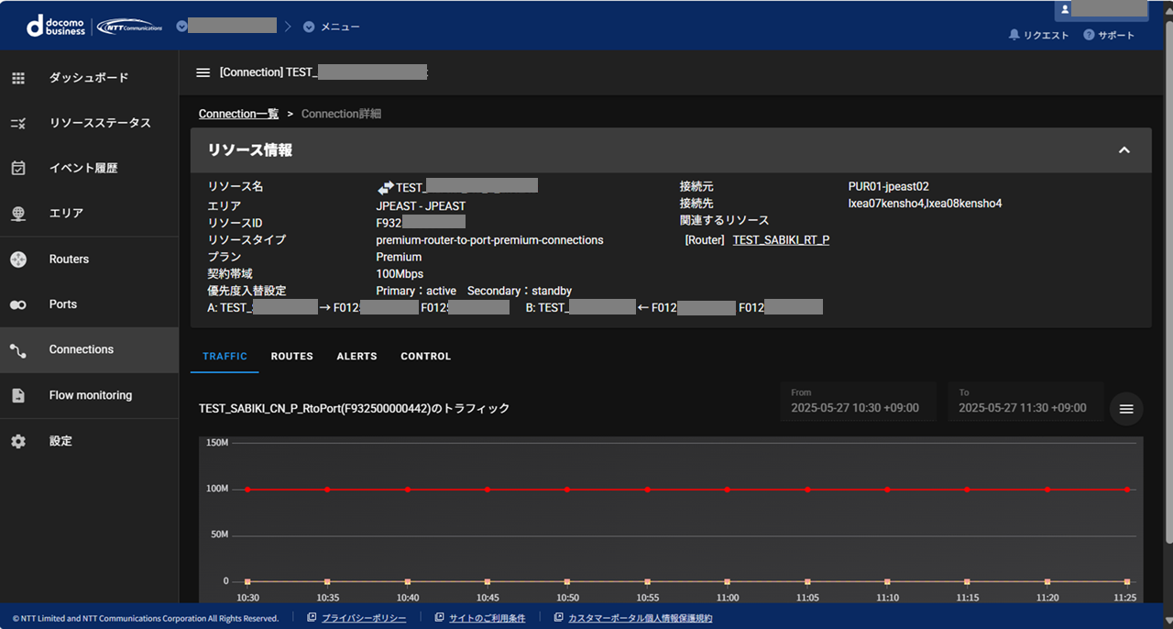This screenshot has height=629, width=1173.
Task: Click the Dashboard grid icon in sidebar
Action: [x=18, y=78]
